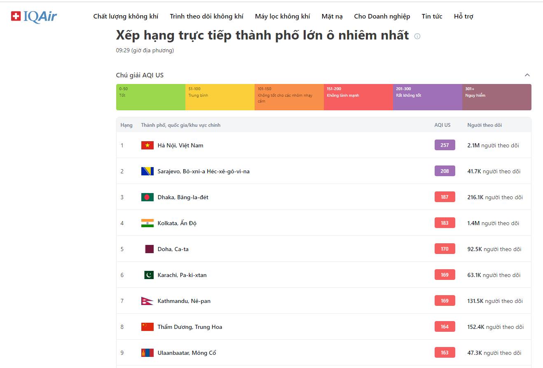Image resolution: width=543 pixels, height=368 pixels.
Task: Click the green 0-50 Tốt legend swatch
Action: point(151,97)
